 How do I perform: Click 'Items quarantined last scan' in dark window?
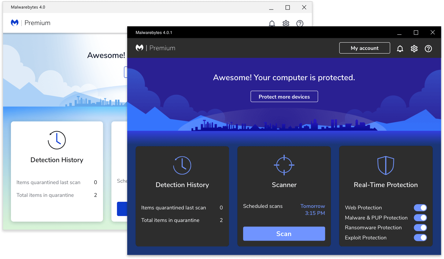click(174, 208)
